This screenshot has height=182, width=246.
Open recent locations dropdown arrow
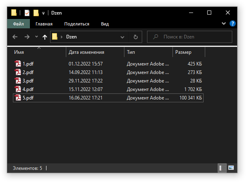point(36,37)
